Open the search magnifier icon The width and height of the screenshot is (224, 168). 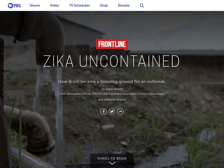coord(142,6)
